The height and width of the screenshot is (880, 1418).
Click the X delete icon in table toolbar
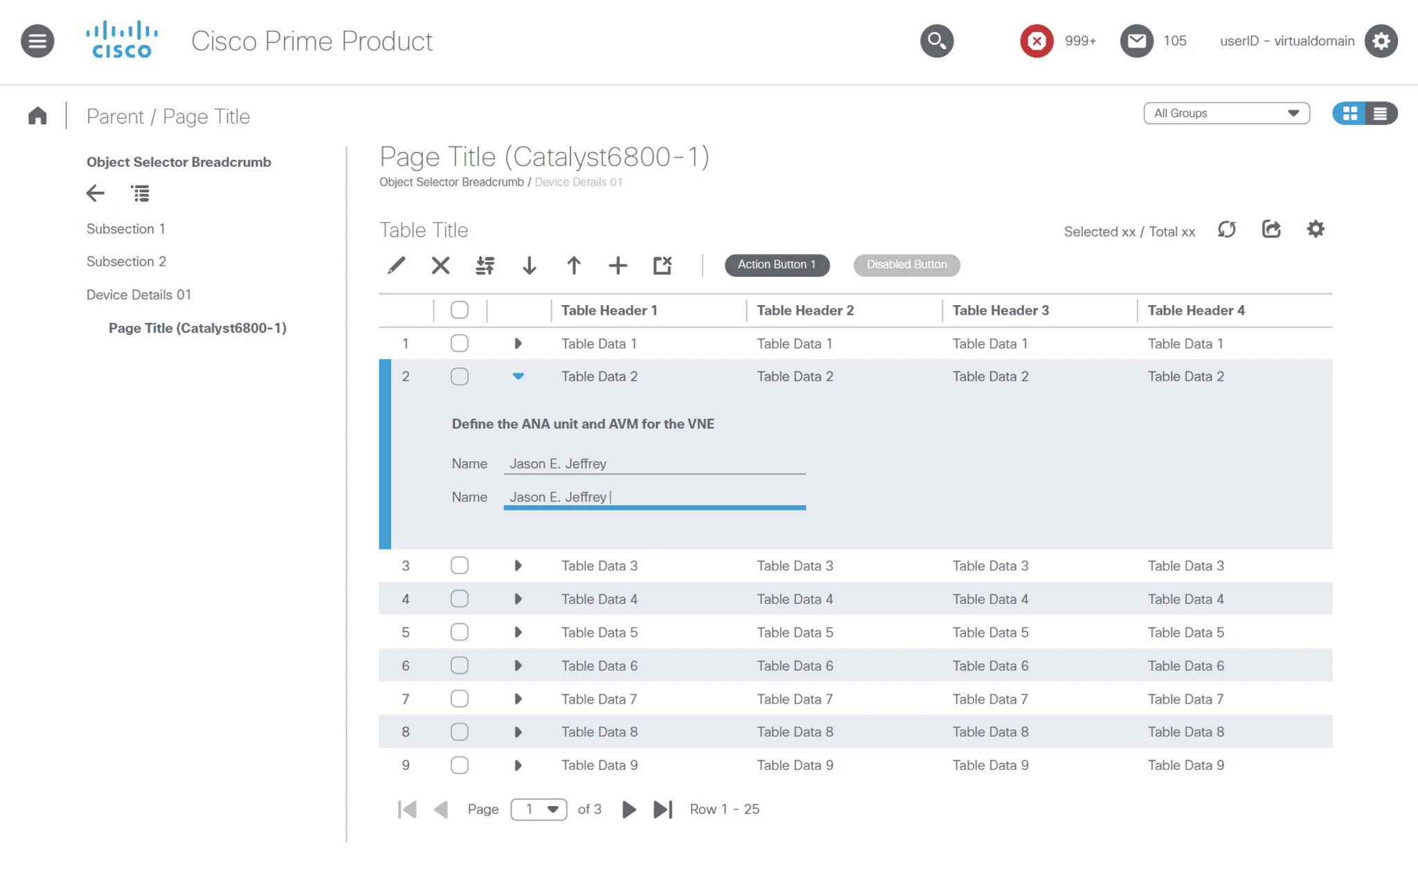click(x=440, y=265)
